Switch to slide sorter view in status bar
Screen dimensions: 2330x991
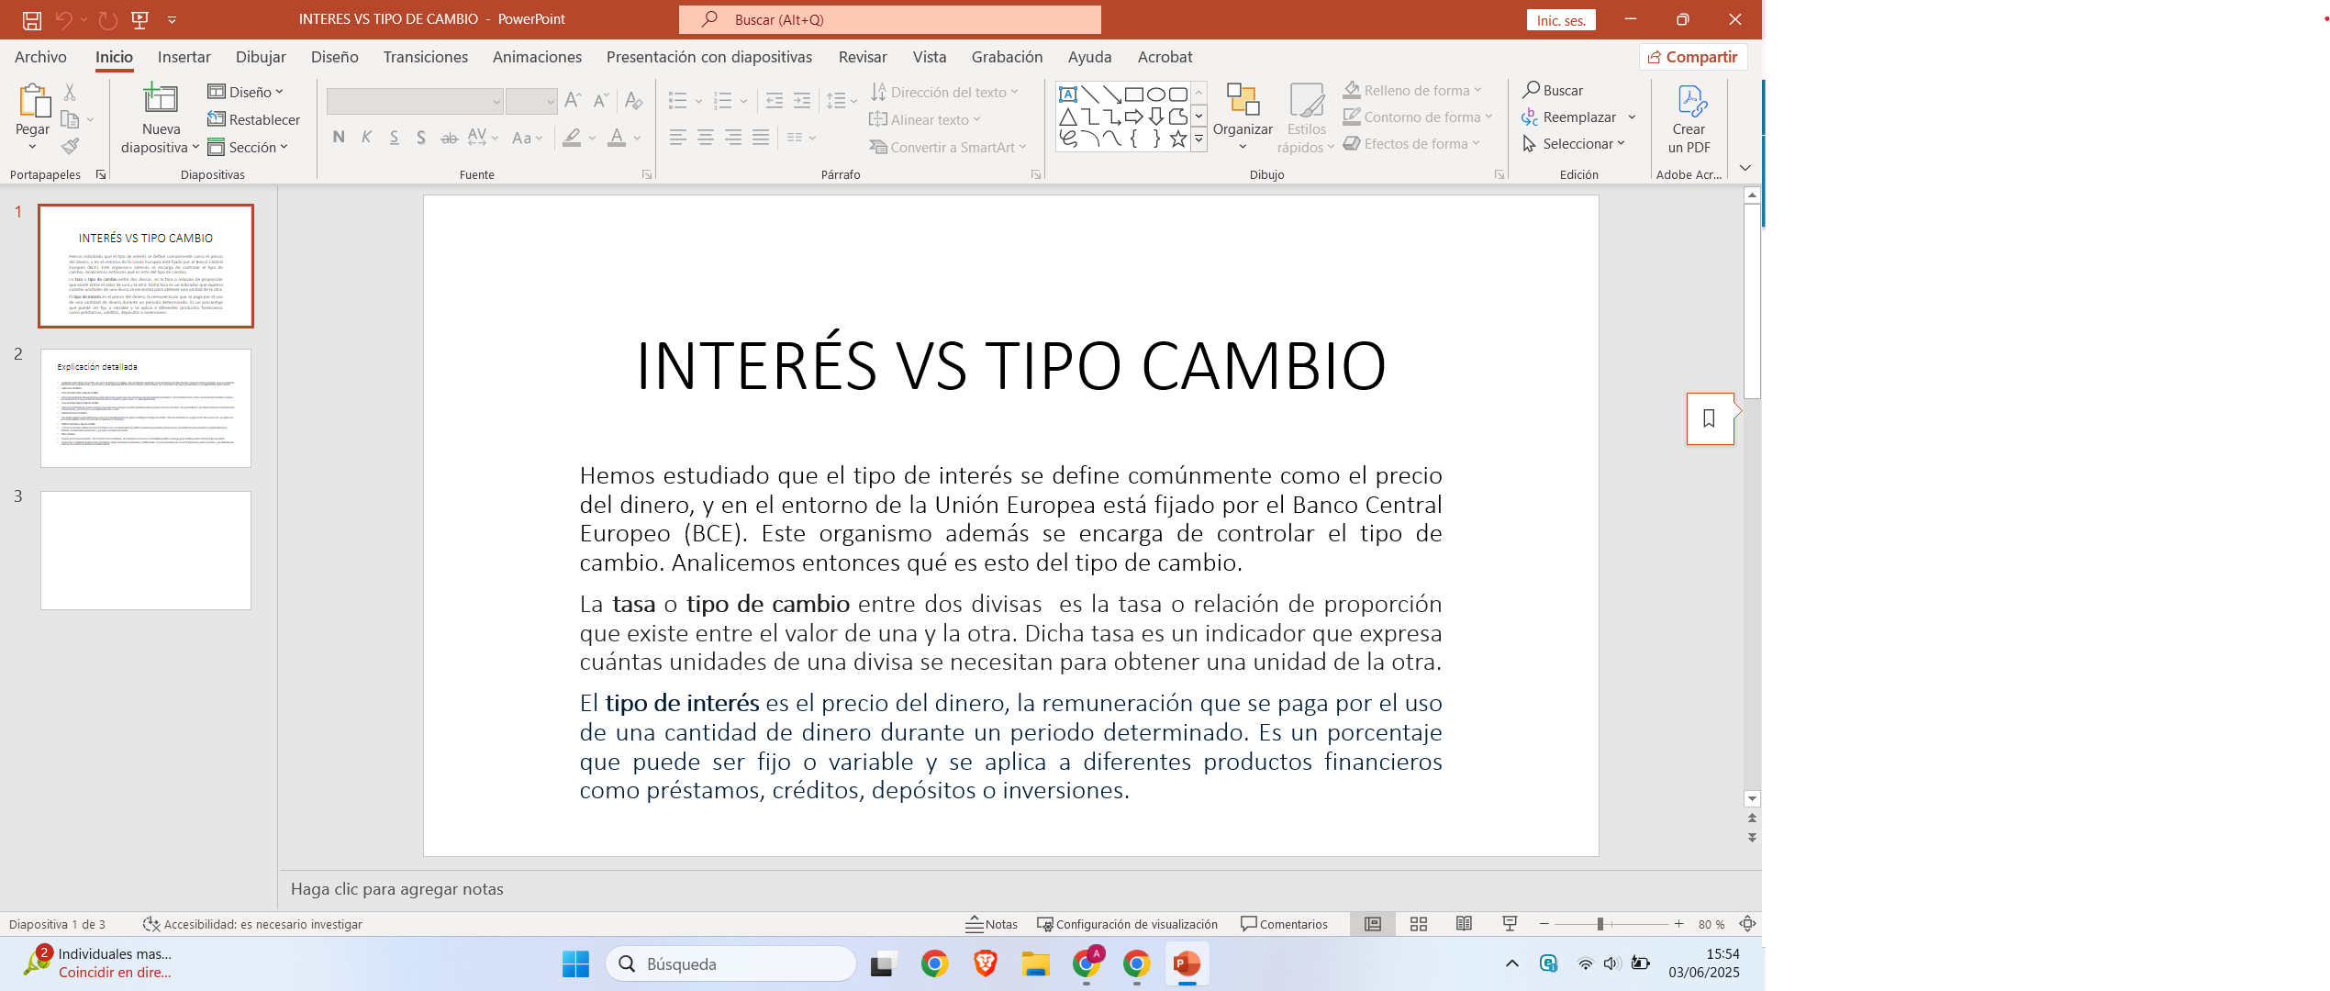(1419, 924)
